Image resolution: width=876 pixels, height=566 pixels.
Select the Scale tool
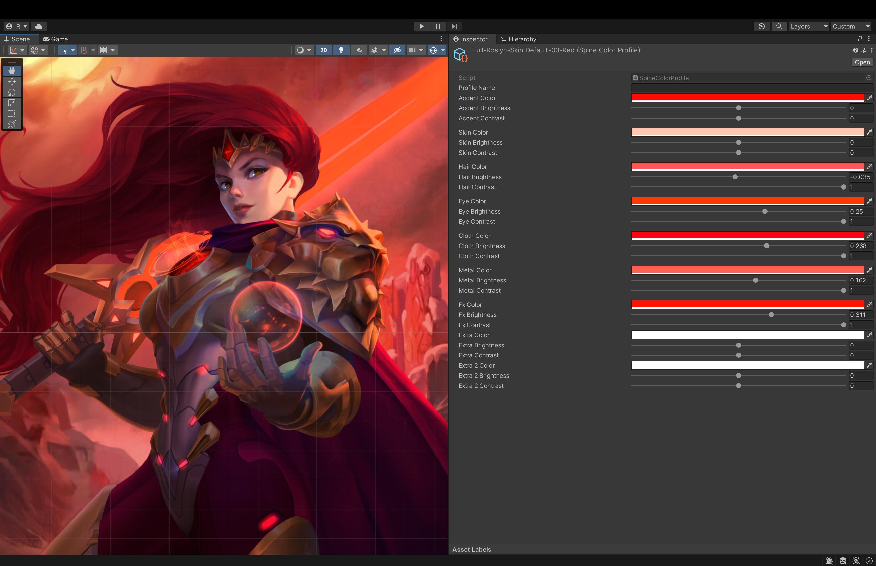tap(12, 103)
